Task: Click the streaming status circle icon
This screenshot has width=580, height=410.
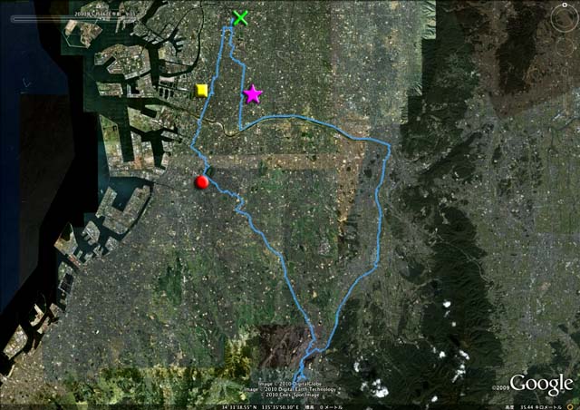Action: click(x=572, y=407)
